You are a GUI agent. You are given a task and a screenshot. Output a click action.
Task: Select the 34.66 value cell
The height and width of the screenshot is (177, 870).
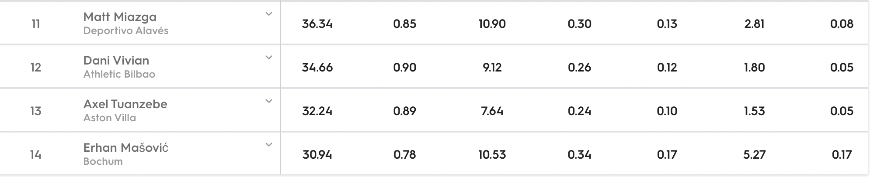pos(317,68)
